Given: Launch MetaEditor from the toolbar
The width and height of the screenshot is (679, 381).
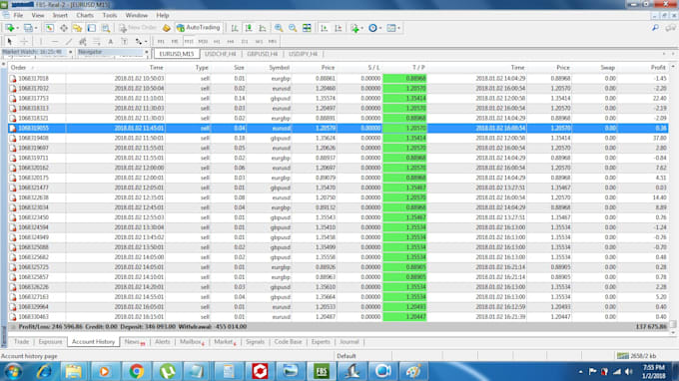Looking at the screenshot, I should [167, 28].
